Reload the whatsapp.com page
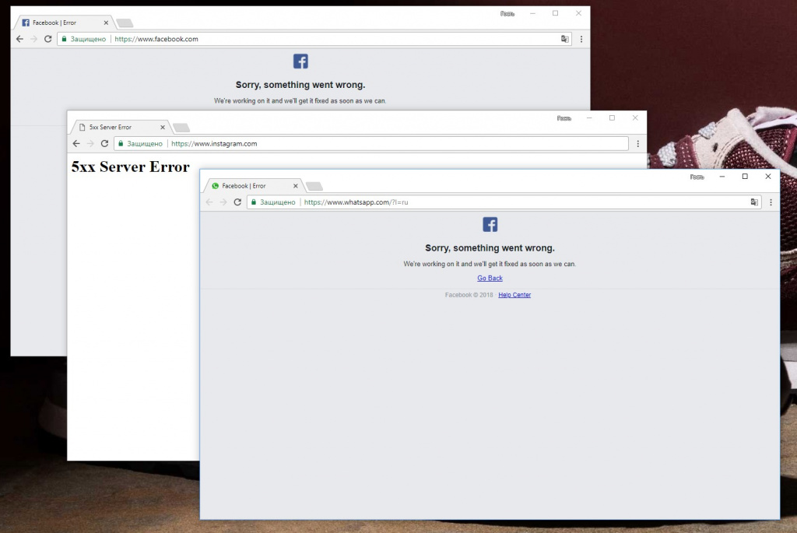 (237, 202)
